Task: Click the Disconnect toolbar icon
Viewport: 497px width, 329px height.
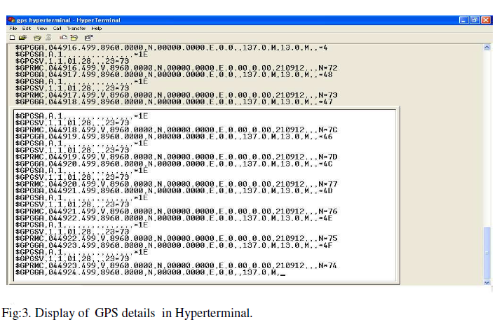Action: click(48, 38)
